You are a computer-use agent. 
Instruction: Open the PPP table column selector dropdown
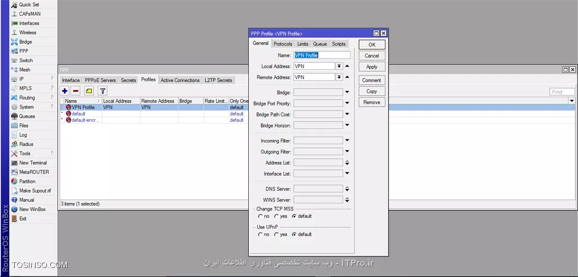point(572,100)
